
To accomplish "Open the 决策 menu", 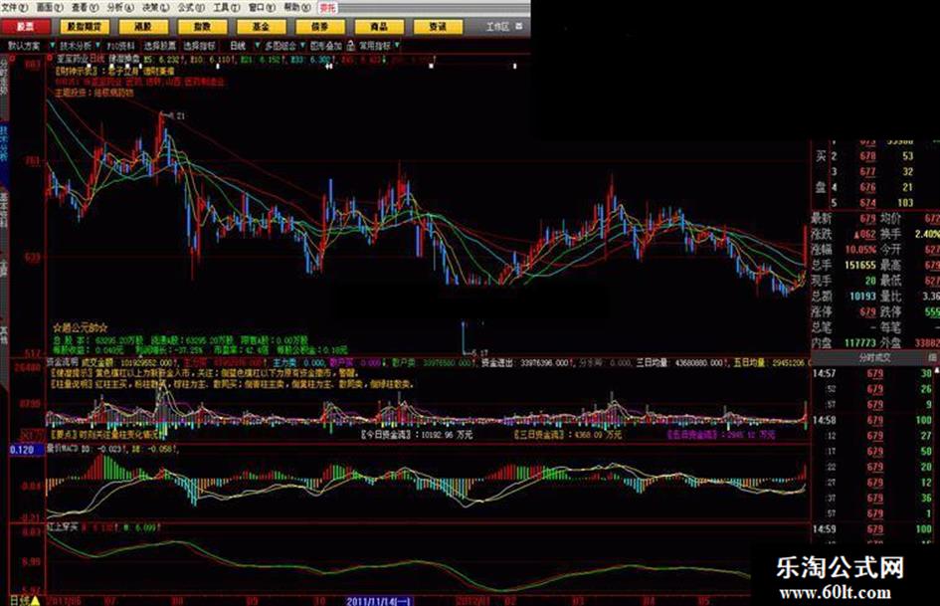I will click(154, 7).
